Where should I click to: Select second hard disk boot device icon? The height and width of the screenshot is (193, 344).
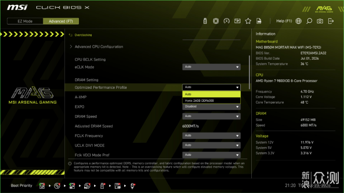(x=72, y=186)
